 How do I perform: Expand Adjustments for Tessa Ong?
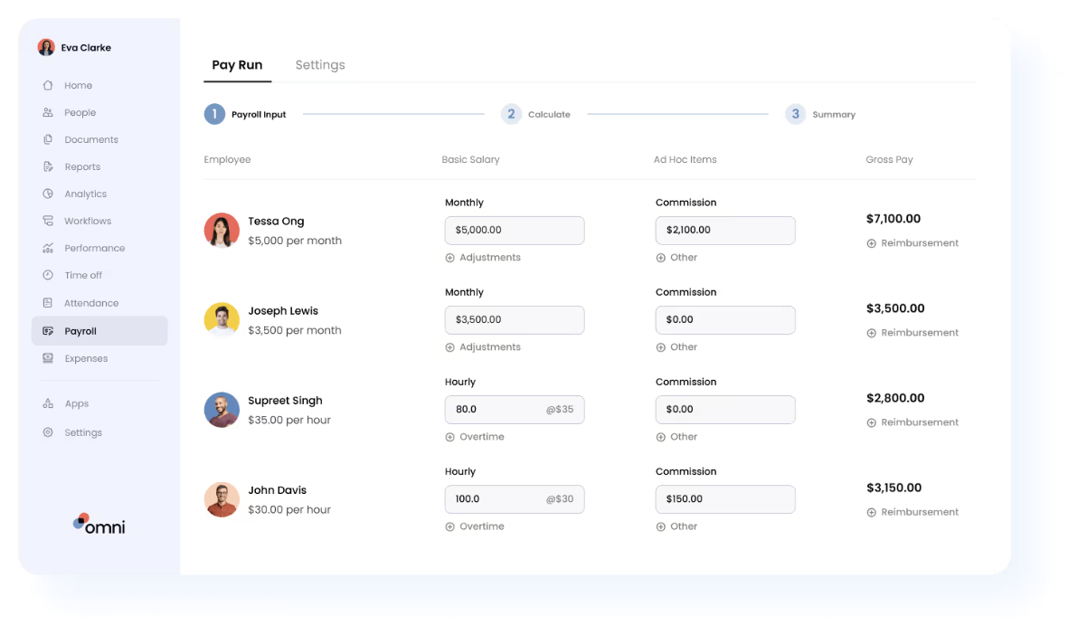click(484, 258)
